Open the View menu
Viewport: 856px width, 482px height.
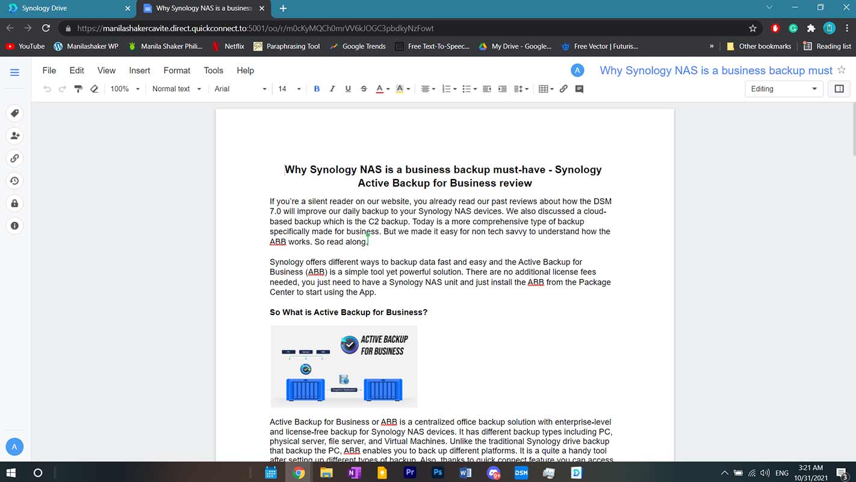(x=107, y=70)
